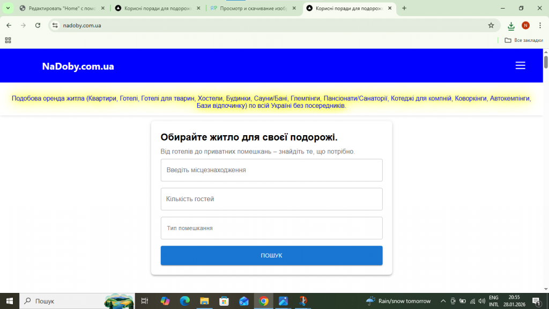Open Chrome downloads icon
The width and height of the screenshot is (549, 309).
click(511, 25)
